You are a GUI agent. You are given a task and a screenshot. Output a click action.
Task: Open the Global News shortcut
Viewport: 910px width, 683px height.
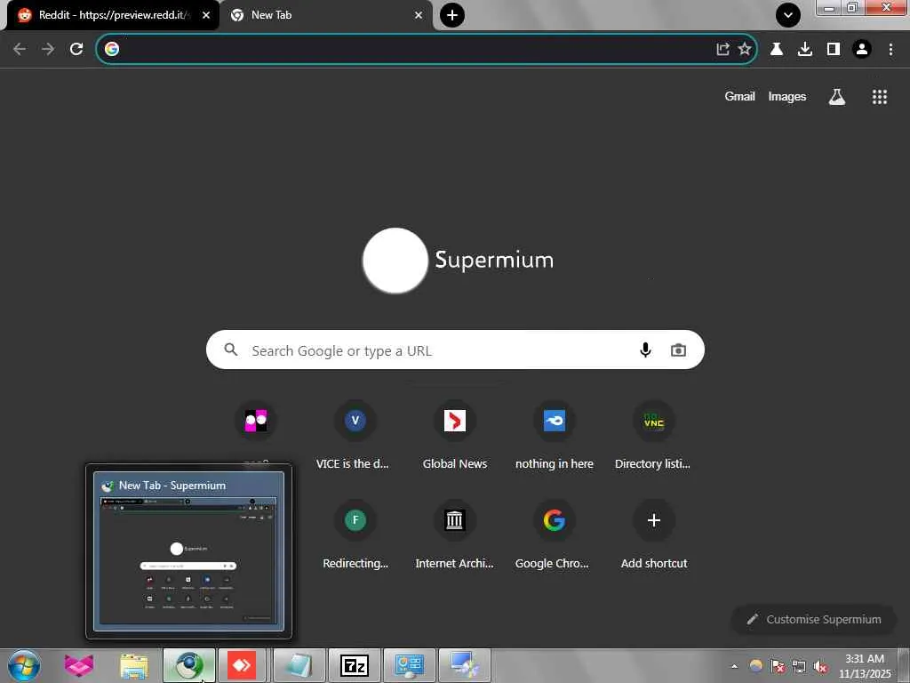point(454,434)
